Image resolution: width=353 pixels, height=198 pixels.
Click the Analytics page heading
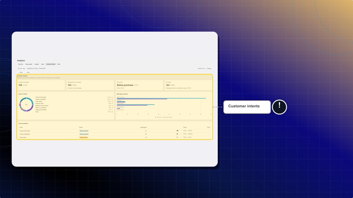click(x=21, y=60)
